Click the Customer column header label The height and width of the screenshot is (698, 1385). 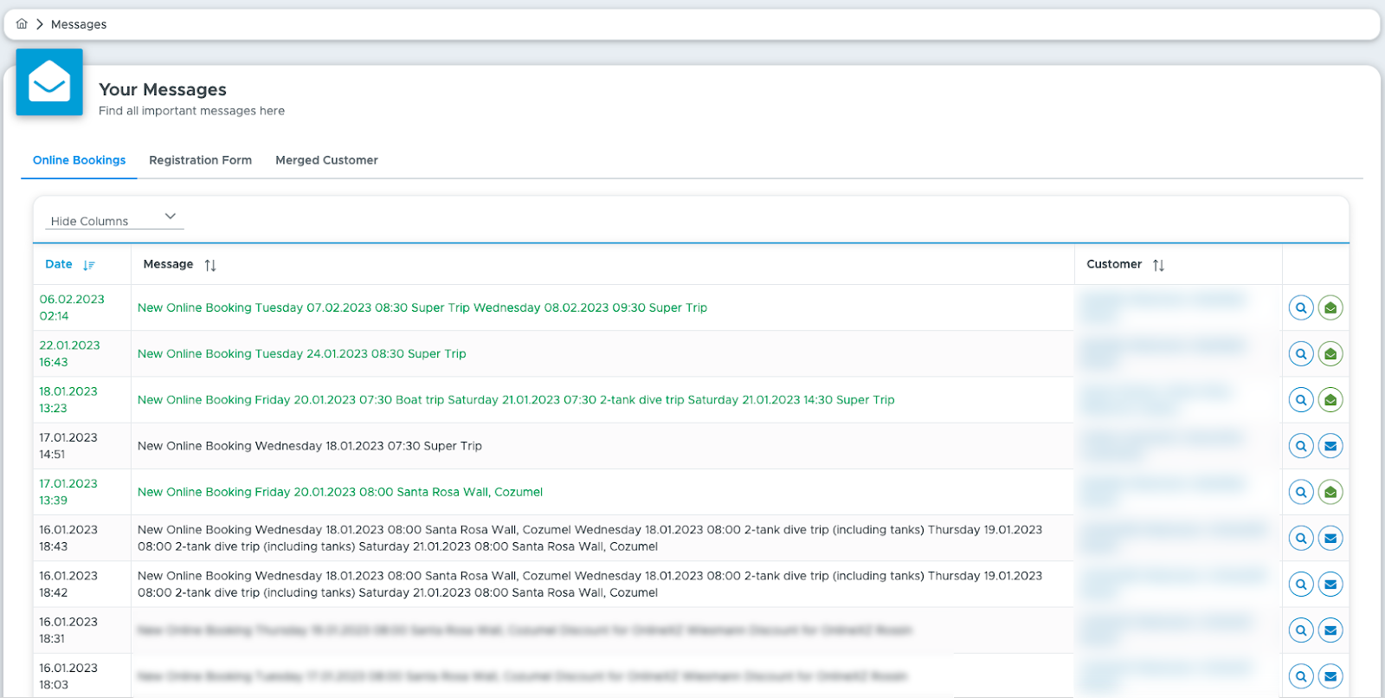(x=1114, y=264)
